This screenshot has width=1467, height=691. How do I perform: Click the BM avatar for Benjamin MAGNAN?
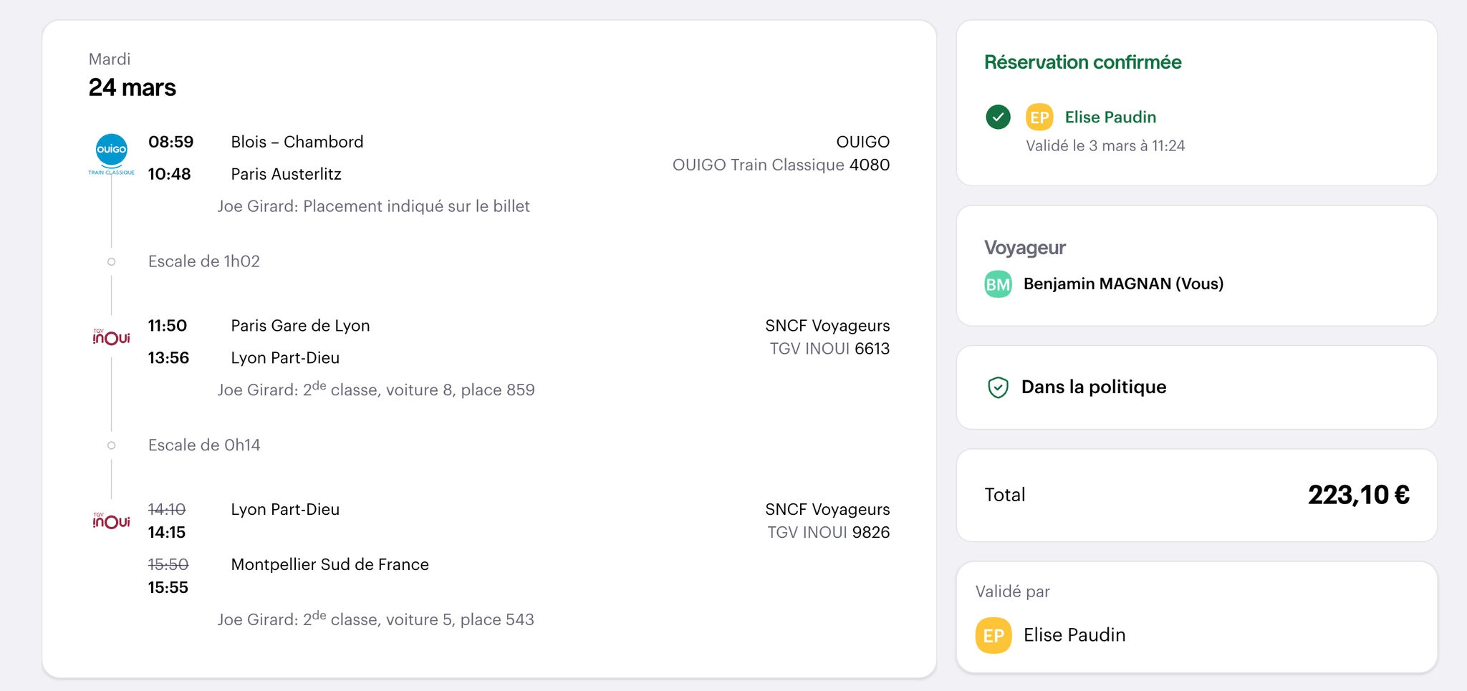[998, 284]
